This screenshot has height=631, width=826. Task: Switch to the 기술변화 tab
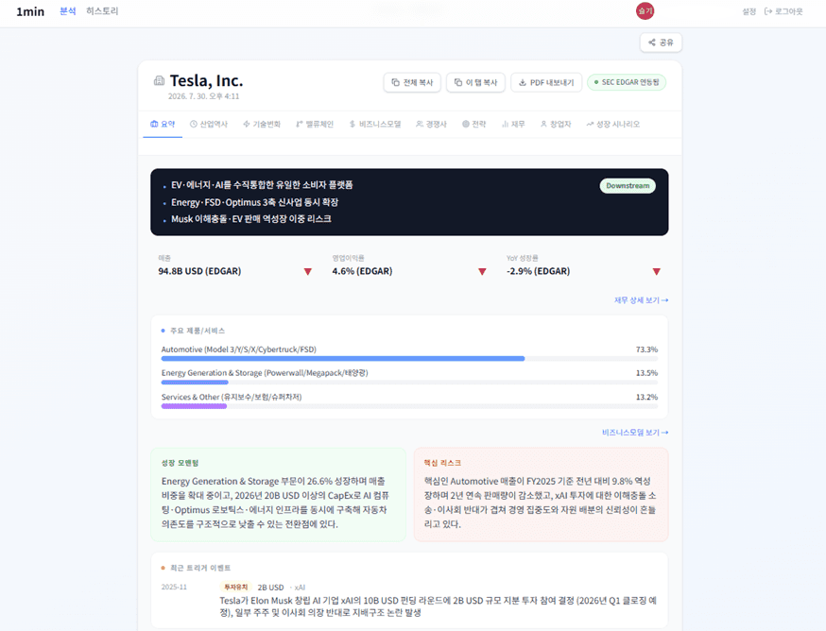click(261, 125)
